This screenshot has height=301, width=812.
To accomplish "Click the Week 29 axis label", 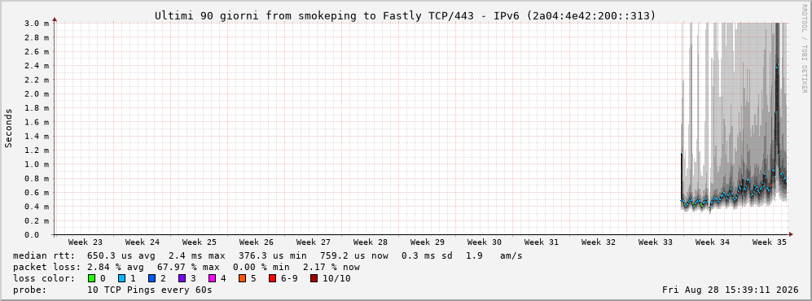I will point(428,242).
